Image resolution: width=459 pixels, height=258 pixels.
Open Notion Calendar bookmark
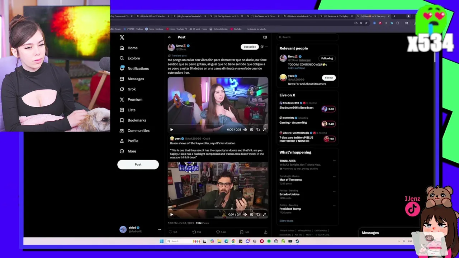219,29
